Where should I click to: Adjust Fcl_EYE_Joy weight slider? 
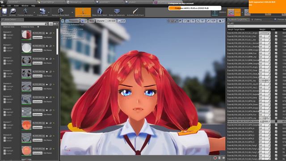click(265, 80)
